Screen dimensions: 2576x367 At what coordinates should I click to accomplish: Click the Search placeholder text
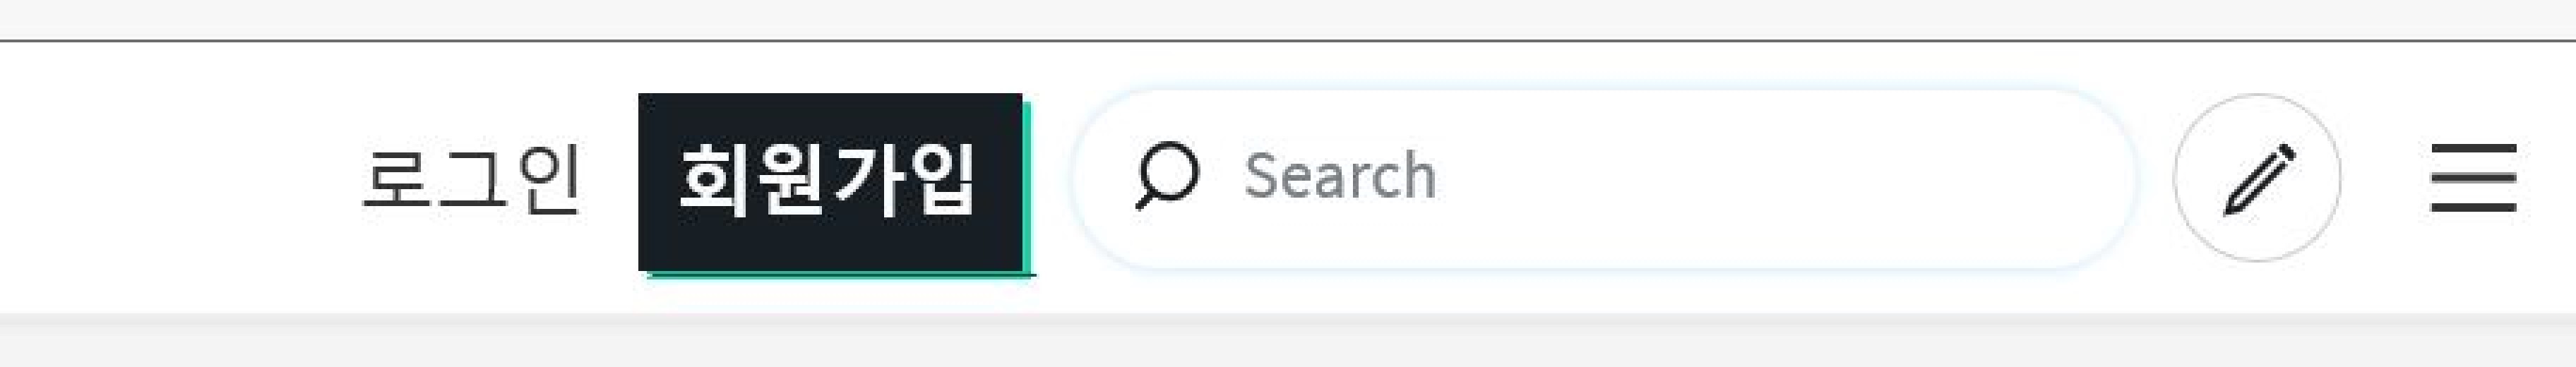point(1340,176)
